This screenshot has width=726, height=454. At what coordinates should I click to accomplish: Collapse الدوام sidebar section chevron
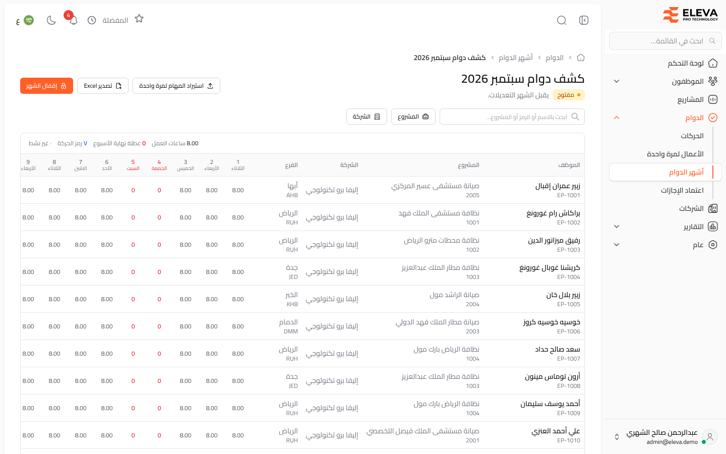tap(617, 118)
